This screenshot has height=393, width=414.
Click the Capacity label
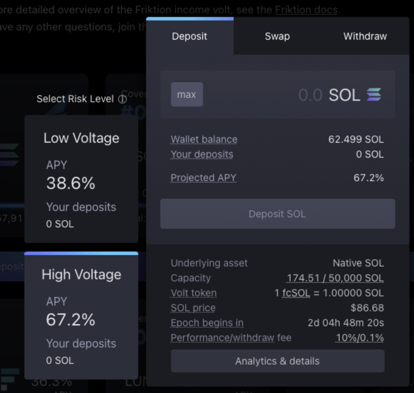click(x=191, y=278)
